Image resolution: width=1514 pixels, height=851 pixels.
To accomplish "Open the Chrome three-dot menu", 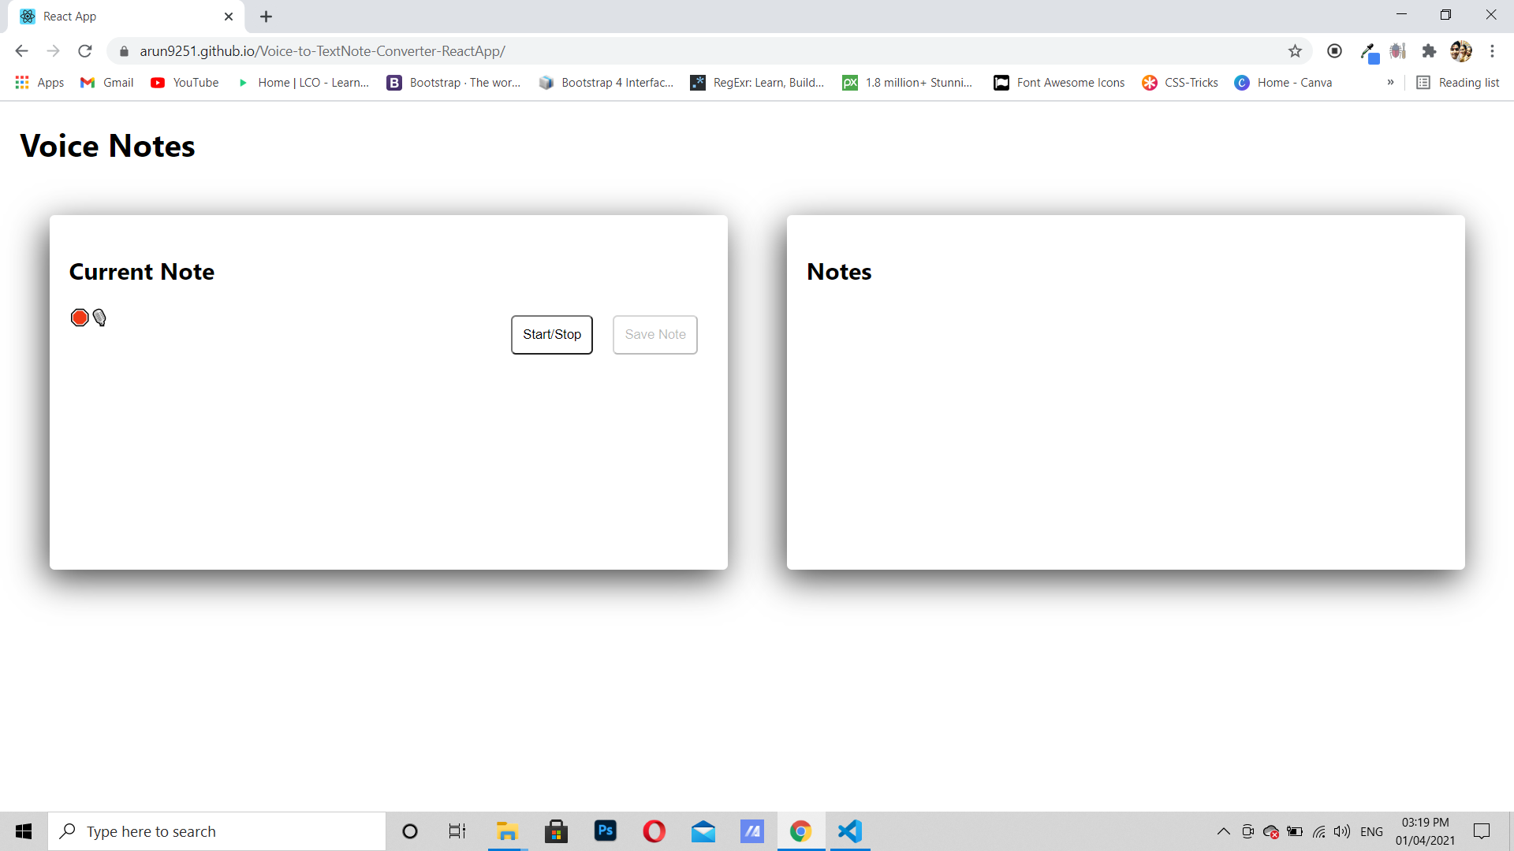I will 1493,50.
